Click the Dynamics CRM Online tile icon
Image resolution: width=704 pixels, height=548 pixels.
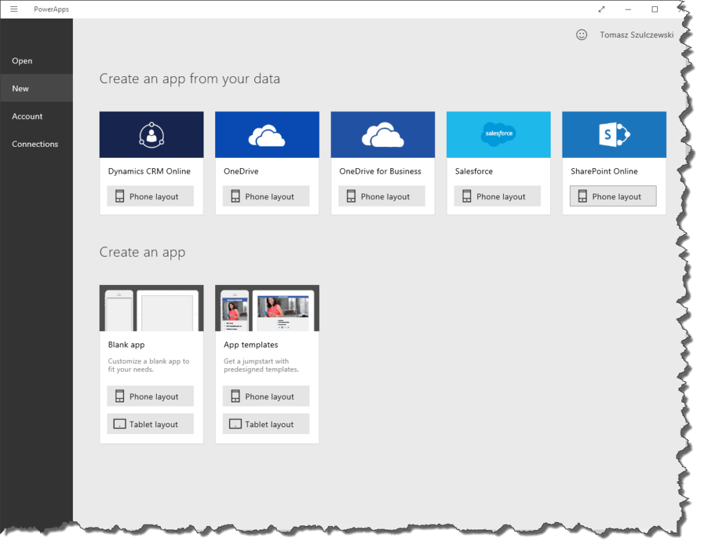click(151, 135)
